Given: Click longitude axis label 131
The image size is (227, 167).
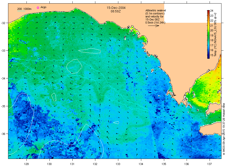Looking at the screenshot, I should pos(72,164).
